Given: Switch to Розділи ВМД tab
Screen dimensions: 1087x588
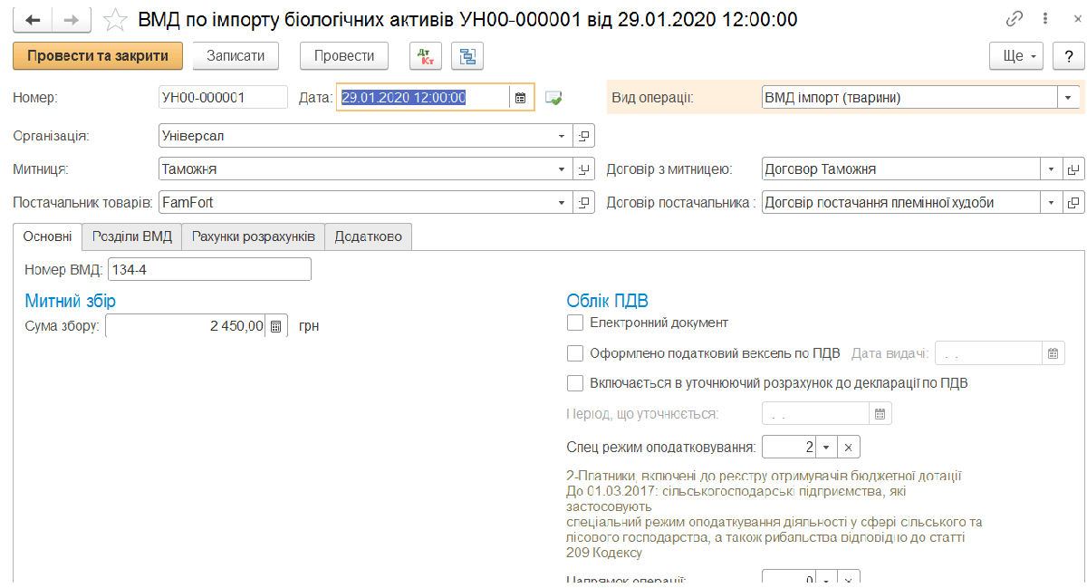Looking at the screenshot, I should click(x=132, y=236).
